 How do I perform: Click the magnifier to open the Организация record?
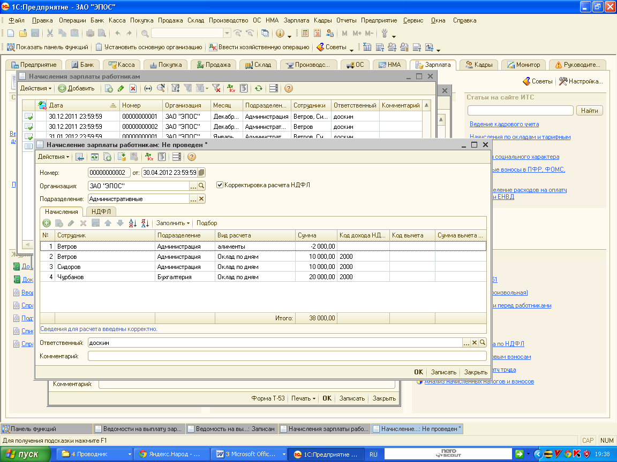[201, 186]
